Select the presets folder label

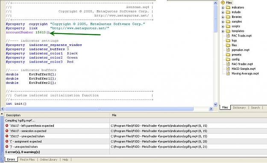[236, 54]
